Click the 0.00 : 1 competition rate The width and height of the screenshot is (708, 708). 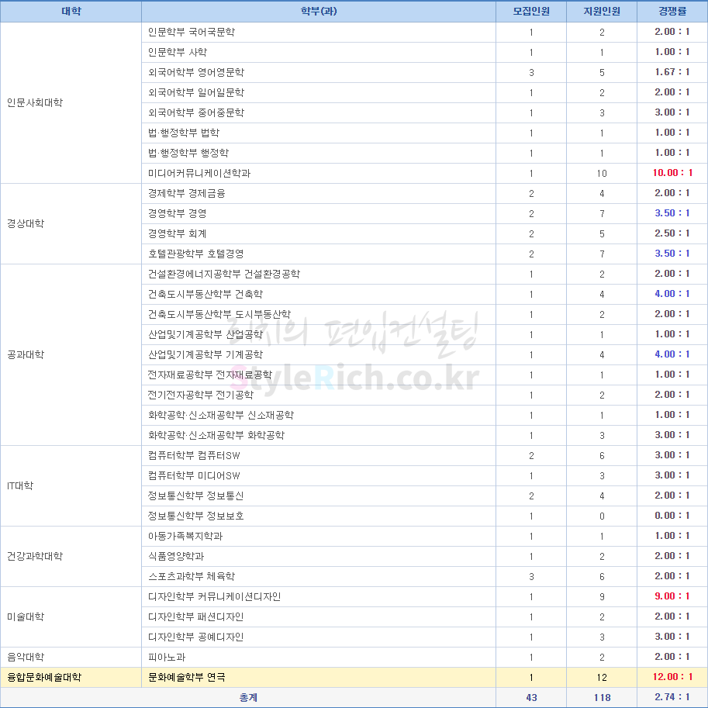(x=672, y=516)
